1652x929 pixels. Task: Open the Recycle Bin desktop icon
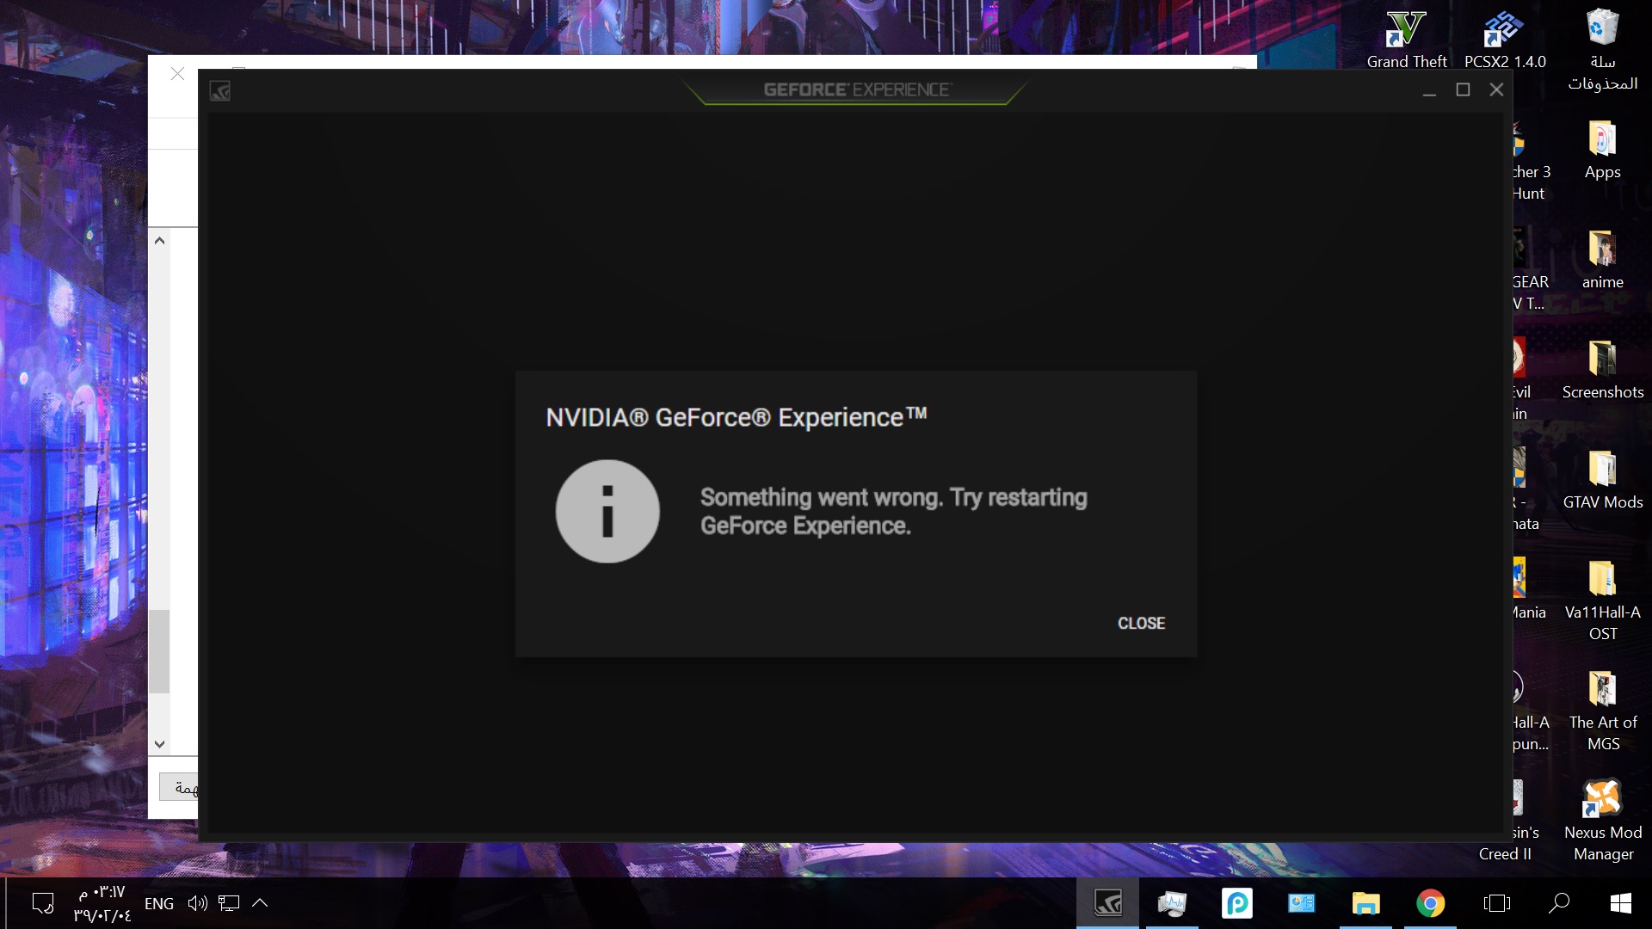[x=1603, y=49]
